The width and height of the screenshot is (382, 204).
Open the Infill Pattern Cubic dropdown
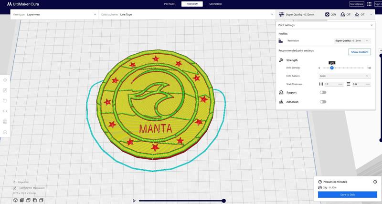[344, 76]
